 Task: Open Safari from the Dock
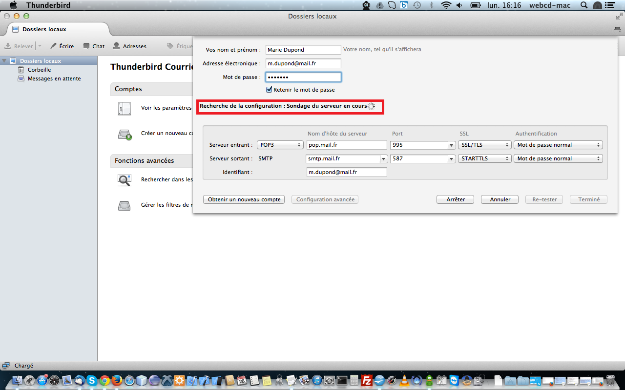click(129, 380)
